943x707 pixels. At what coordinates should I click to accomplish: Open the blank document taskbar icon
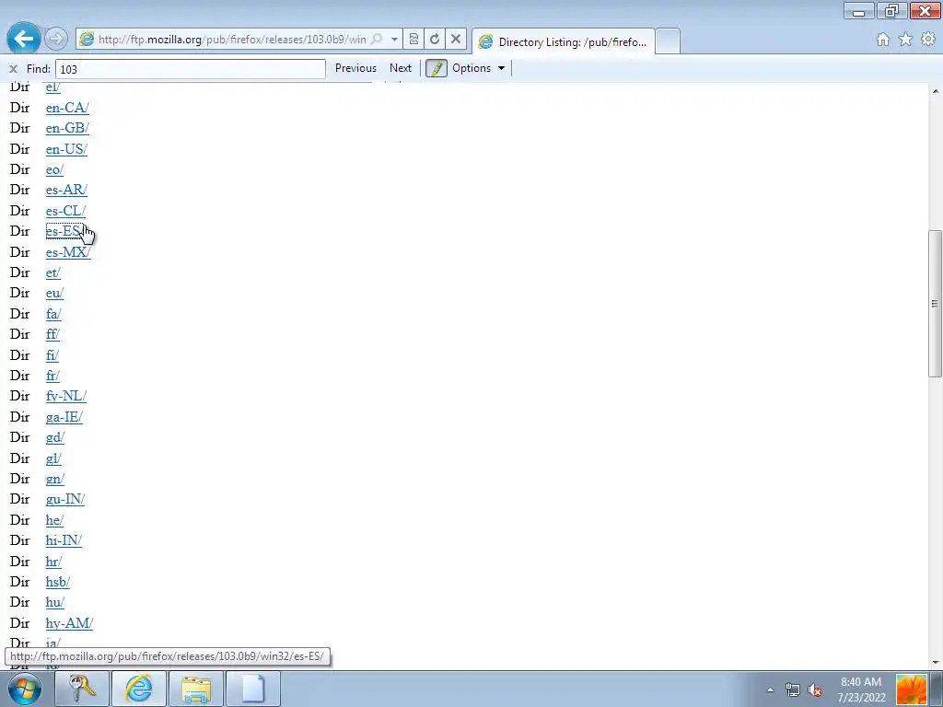pos(253,689)
